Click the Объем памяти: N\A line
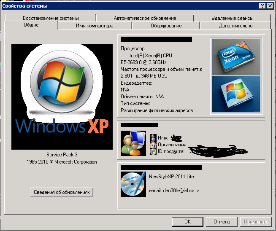 click(142, 97)
